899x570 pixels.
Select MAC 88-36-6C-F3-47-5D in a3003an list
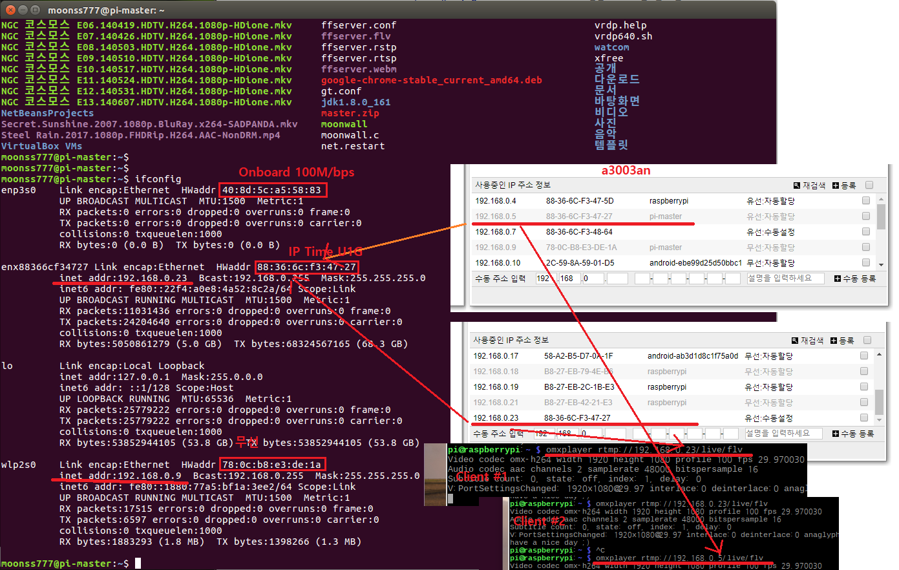tap(580, 201)
